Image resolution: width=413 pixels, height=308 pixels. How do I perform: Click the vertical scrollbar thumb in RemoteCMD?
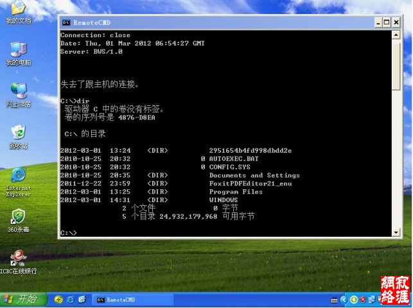tap(396, 66)
